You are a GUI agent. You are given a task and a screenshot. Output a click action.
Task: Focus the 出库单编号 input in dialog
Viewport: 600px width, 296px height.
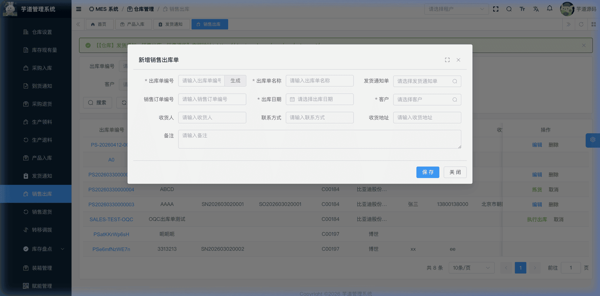click(x=201, y=81)
